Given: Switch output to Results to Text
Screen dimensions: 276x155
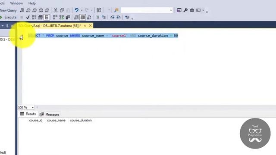Looking at the screenshot, I should click(76, 17).
